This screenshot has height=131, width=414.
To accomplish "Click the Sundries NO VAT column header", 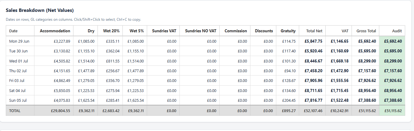I will [199, 31].
